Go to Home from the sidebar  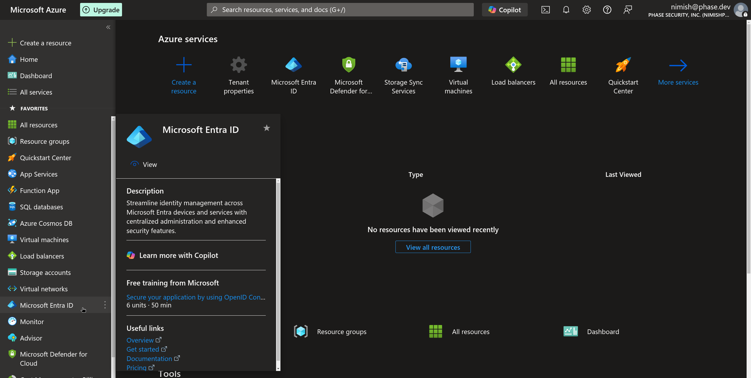[x=29, y=59]
